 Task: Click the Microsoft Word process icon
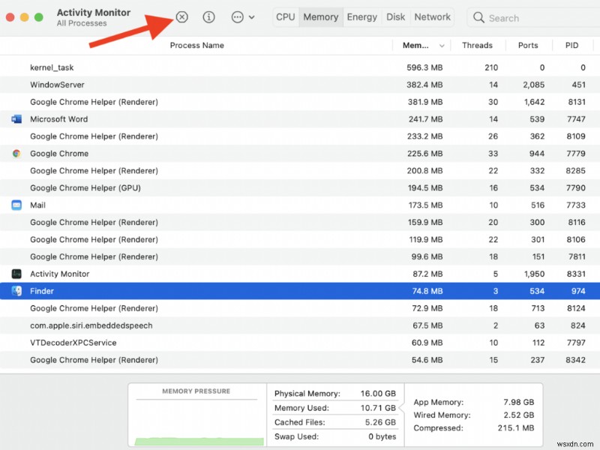[x=16, y=118]
